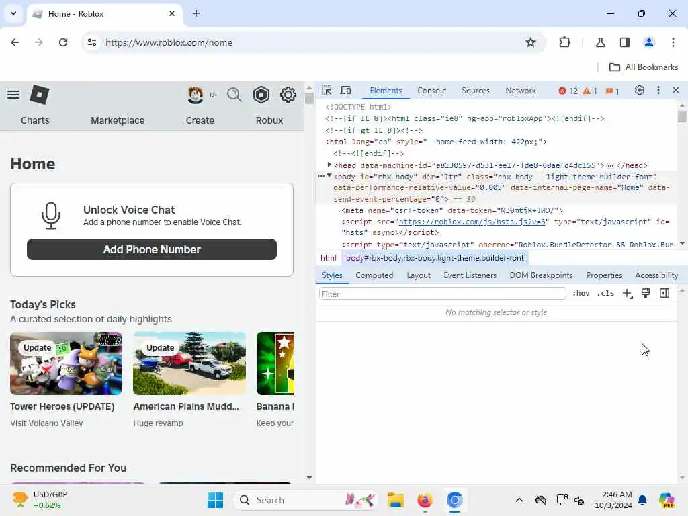Screen dimensions: 688x516
Task: Toggle the rendering emulations paintbrush icon
Action: click(646, 294)
